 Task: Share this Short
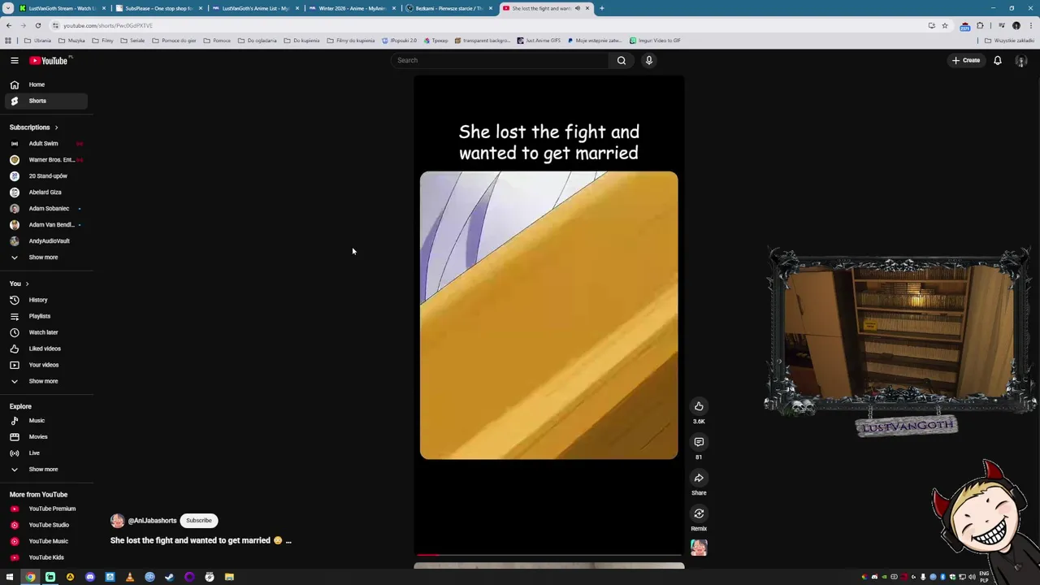[699, 478]
